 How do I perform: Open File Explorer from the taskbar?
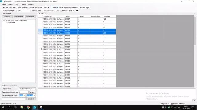22,107
